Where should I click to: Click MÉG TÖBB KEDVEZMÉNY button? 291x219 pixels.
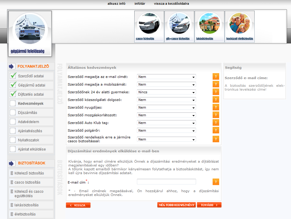pyautogui.click(x=177, y=205)
